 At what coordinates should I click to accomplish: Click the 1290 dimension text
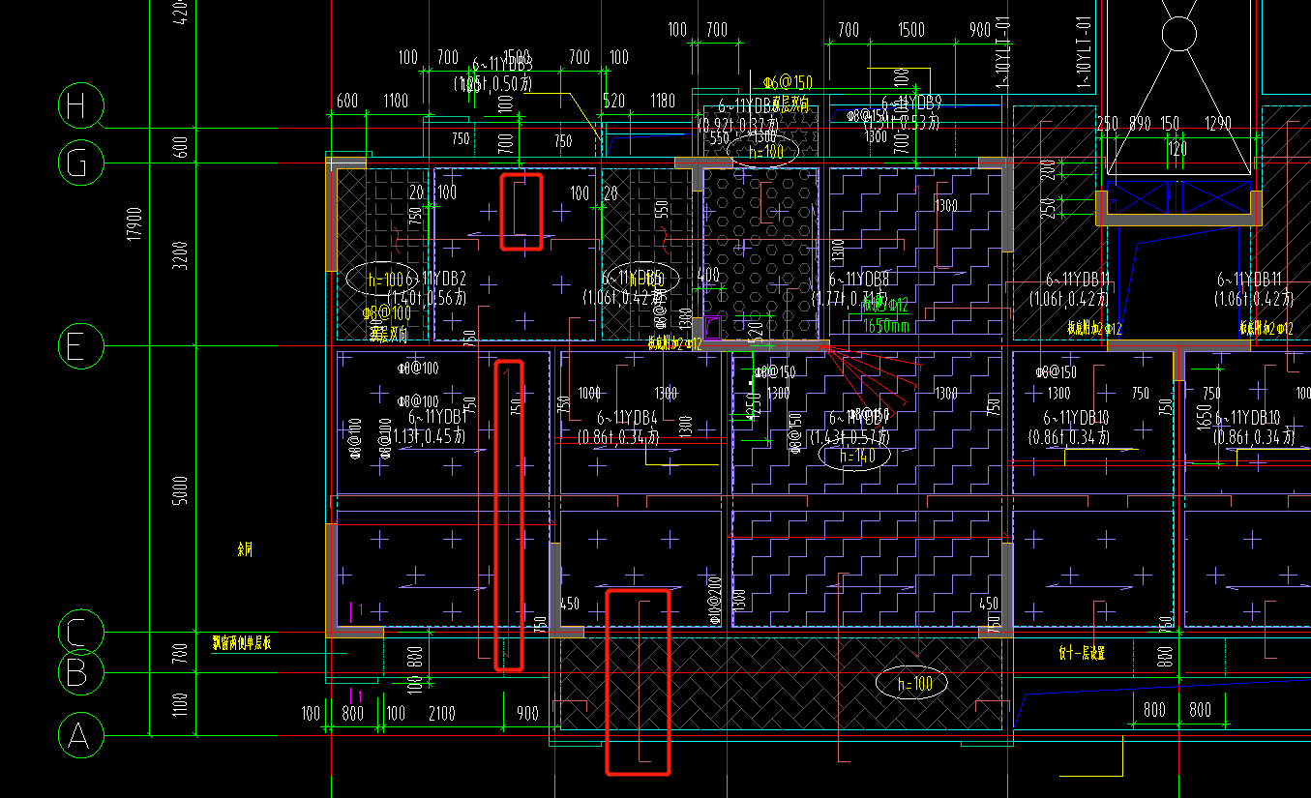click(x=1217, y=124)
